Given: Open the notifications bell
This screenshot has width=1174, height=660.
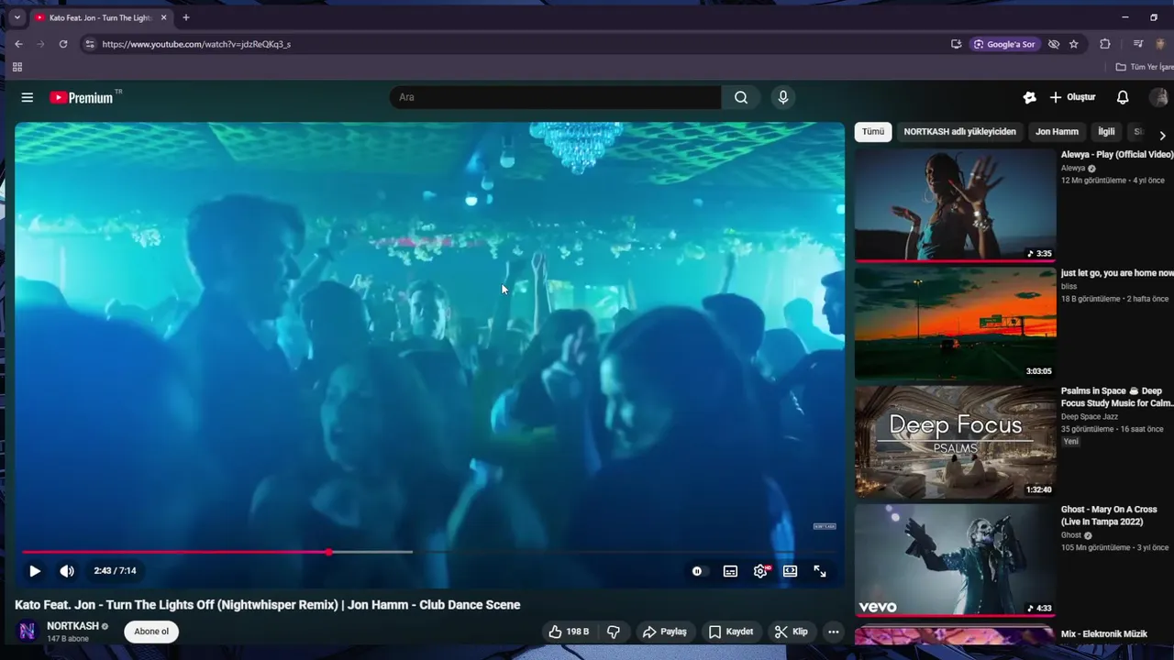Looking at the screenshot, I should [x=1123, y=97].
